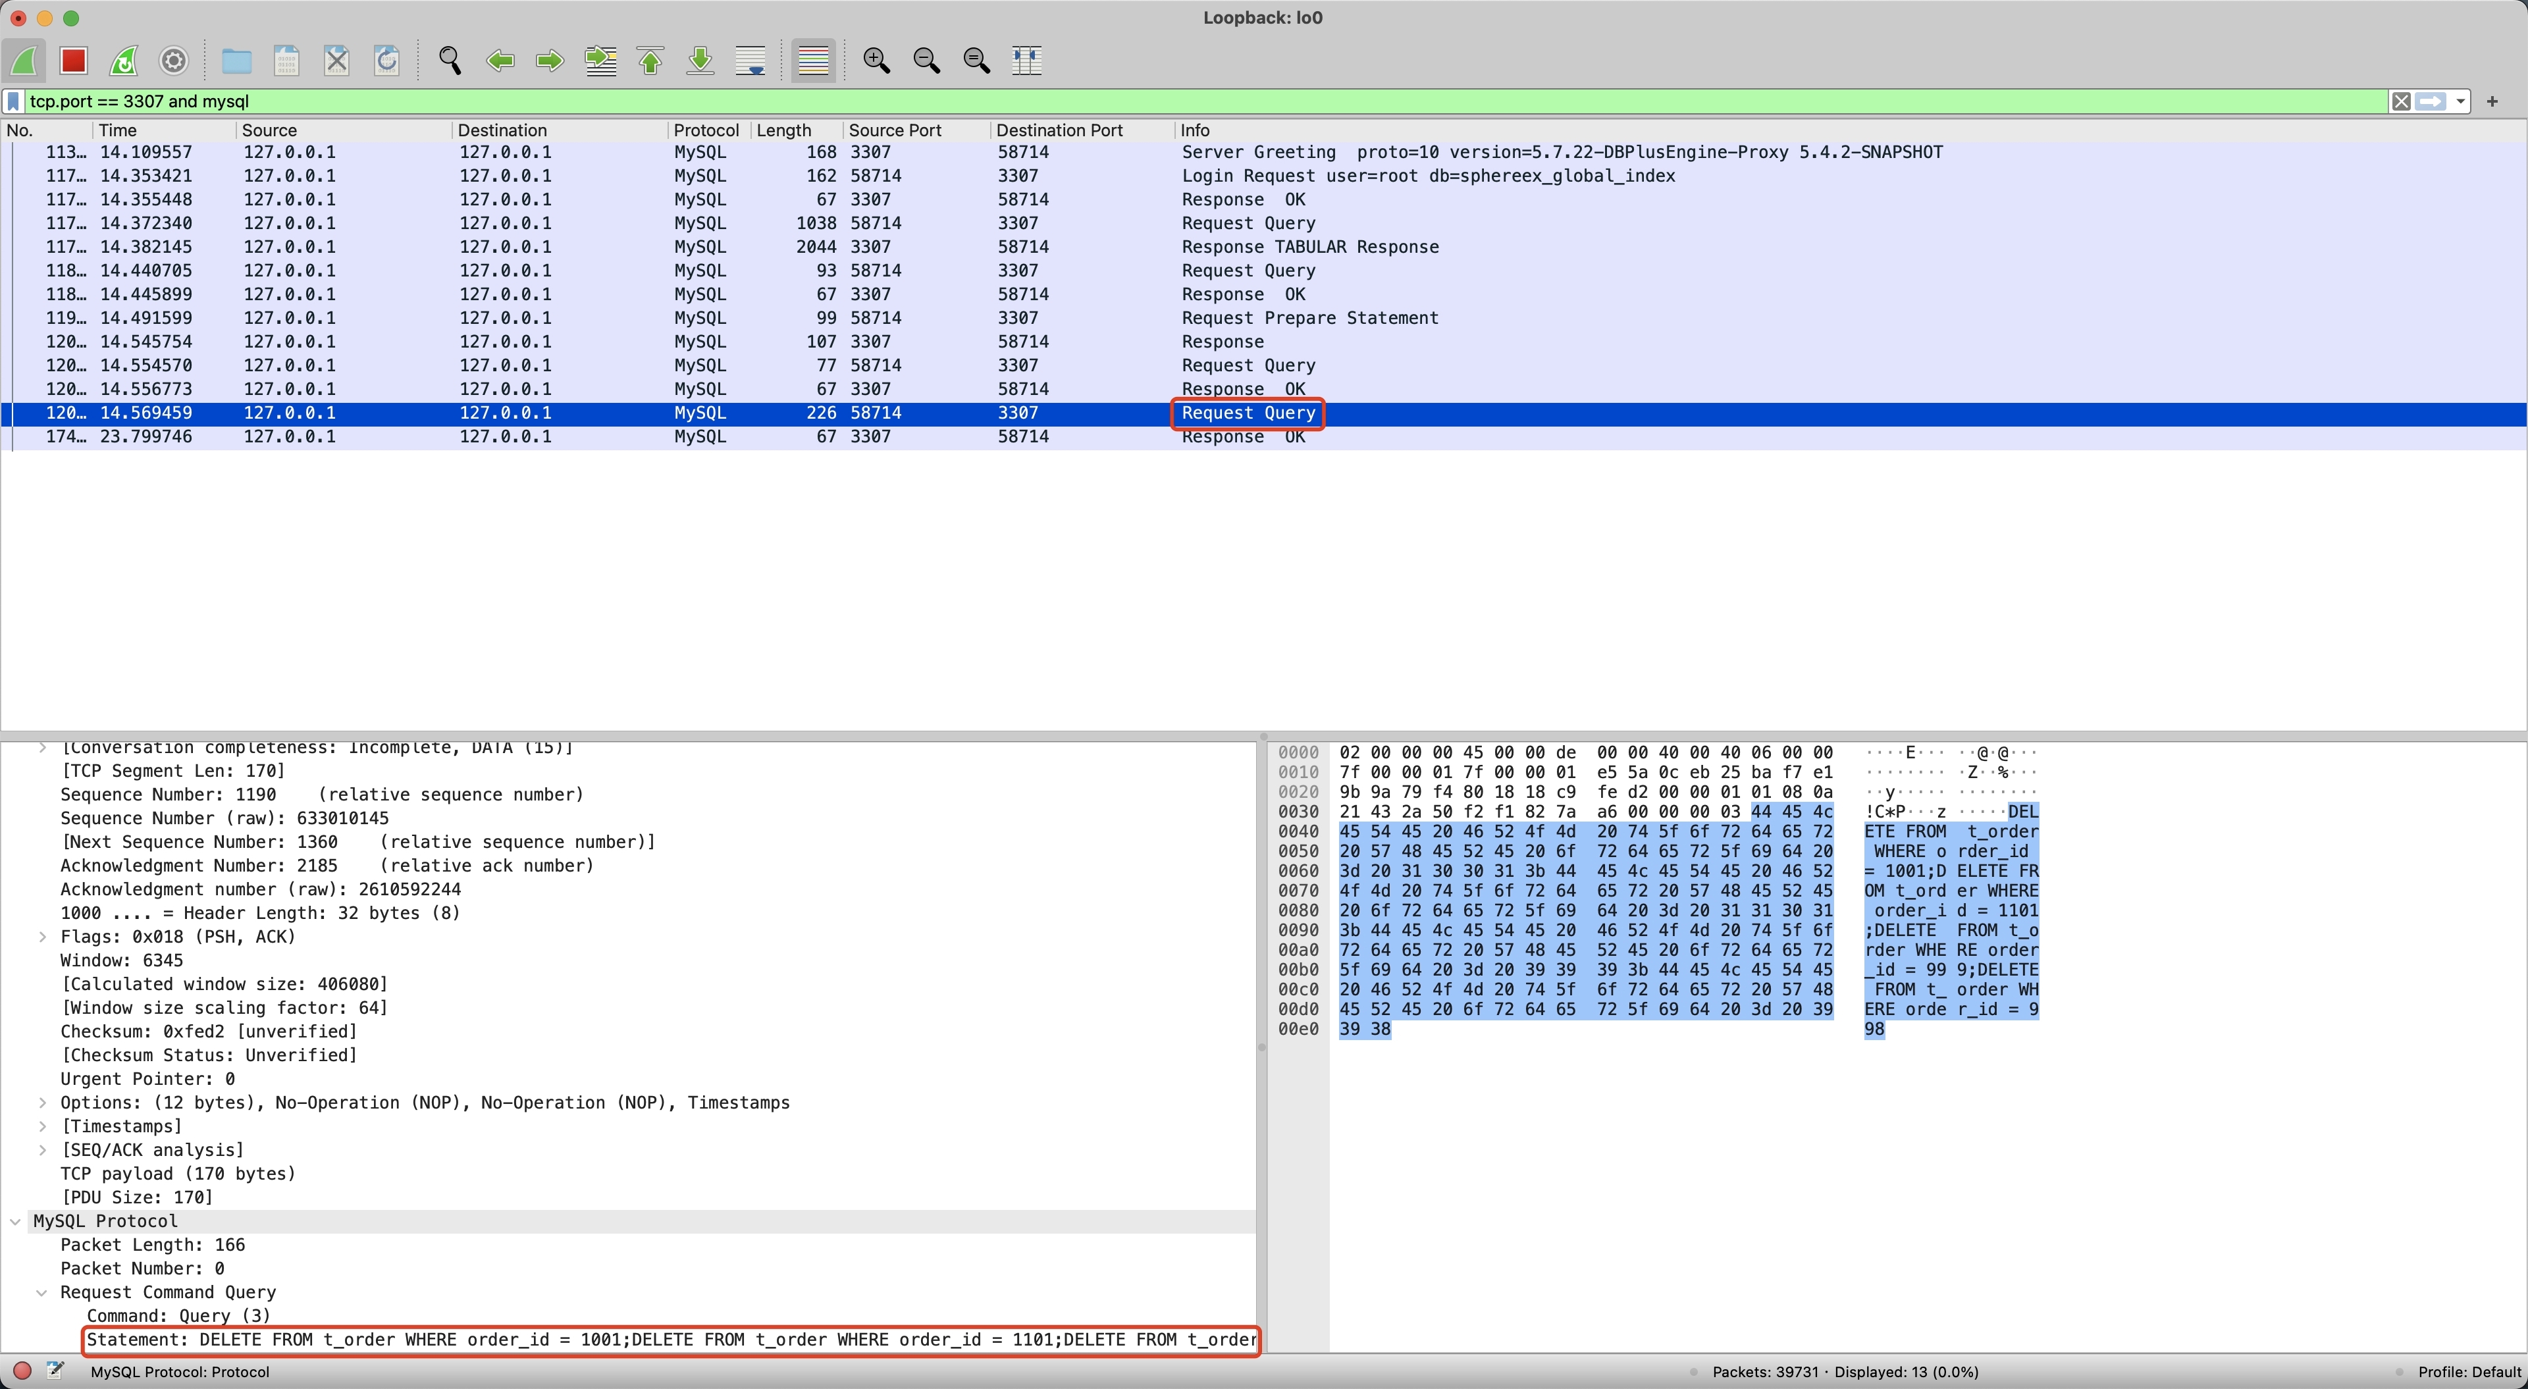Click the Source Port column header
The width and height of the screenshot is (2528, 1389).
pos(894,130)
